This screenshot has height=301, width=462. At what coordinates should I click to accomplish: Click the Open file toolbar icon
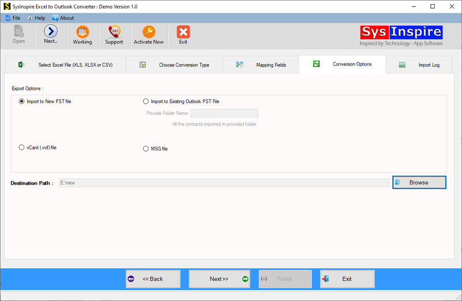click(18, 31)
